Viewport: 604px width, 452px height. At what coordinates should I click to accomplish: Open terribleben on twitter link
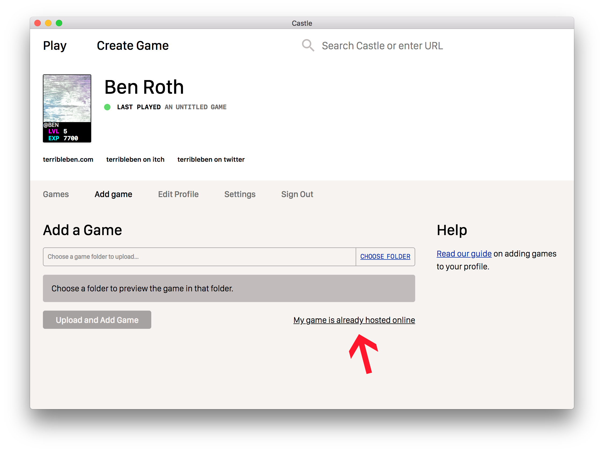point(211,160)
